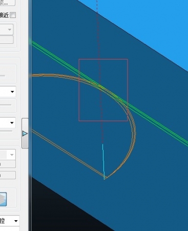
Task: Open the grayed-out dropdown below the 接近 checkbox
Action: tap(7, 29)
